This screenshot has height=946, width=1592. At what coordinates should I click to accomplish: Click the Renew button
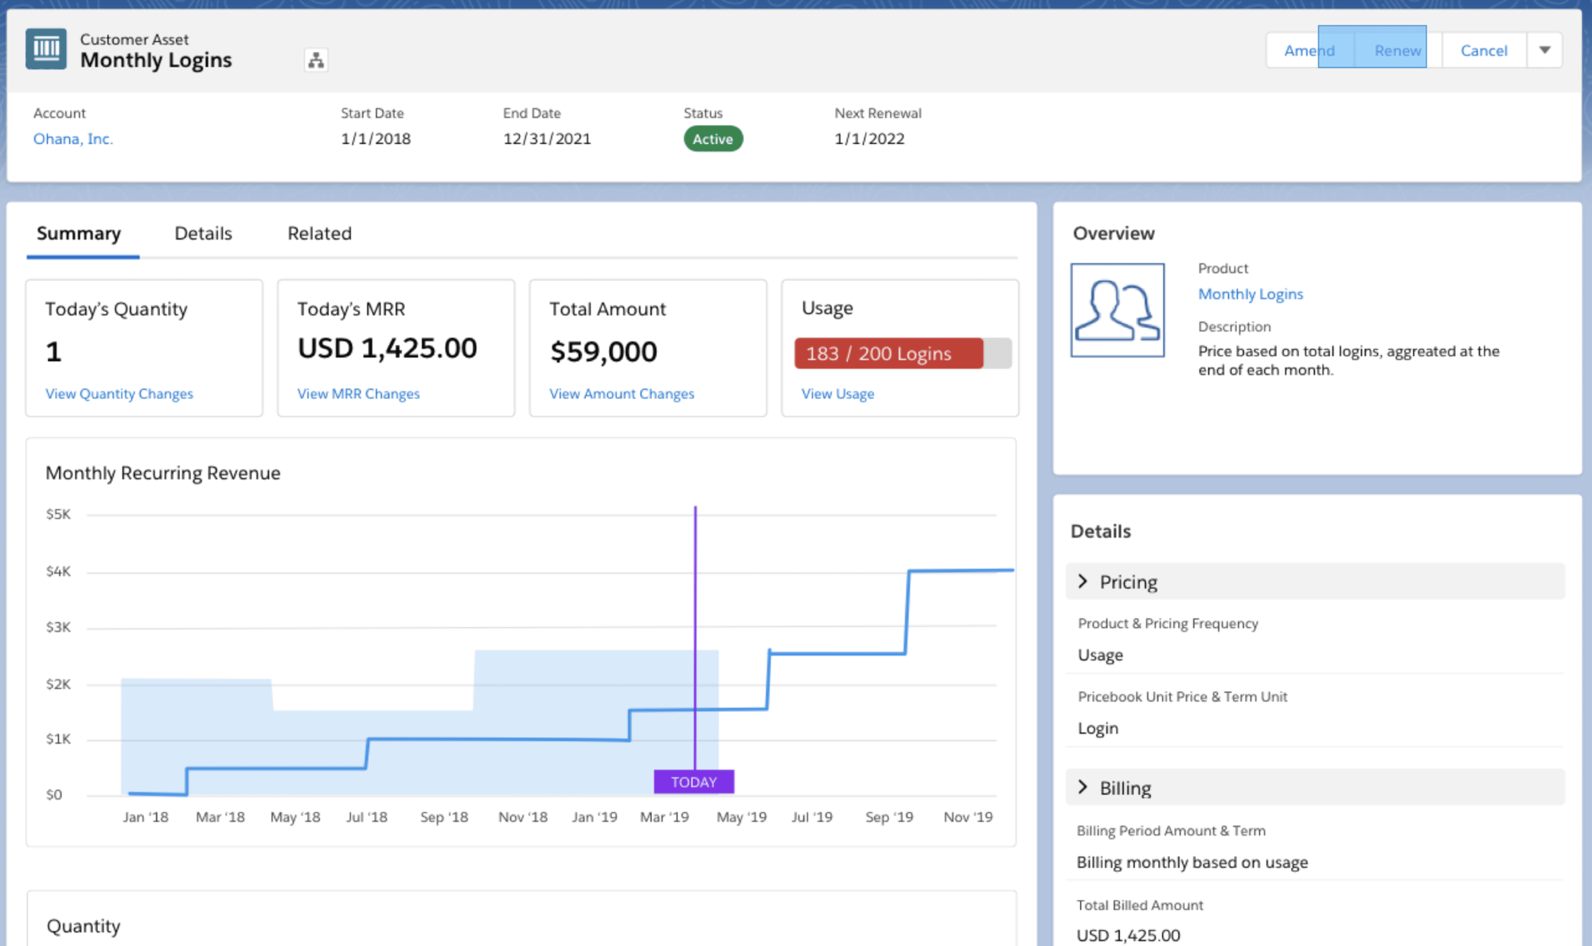tap(1397, 49)
